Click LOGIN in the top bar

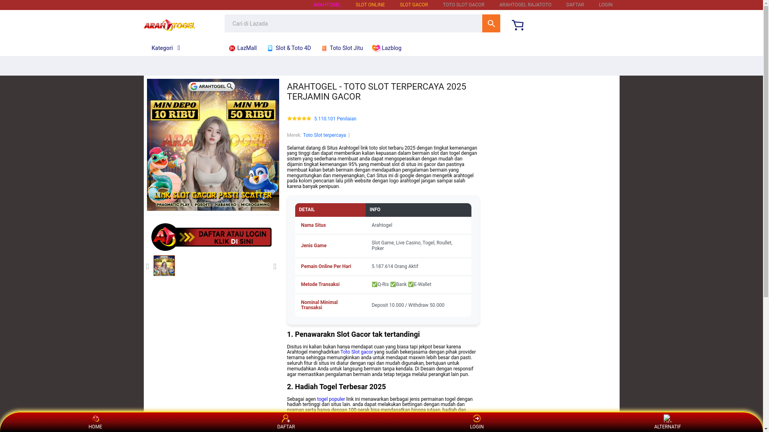tap(605, 5)
